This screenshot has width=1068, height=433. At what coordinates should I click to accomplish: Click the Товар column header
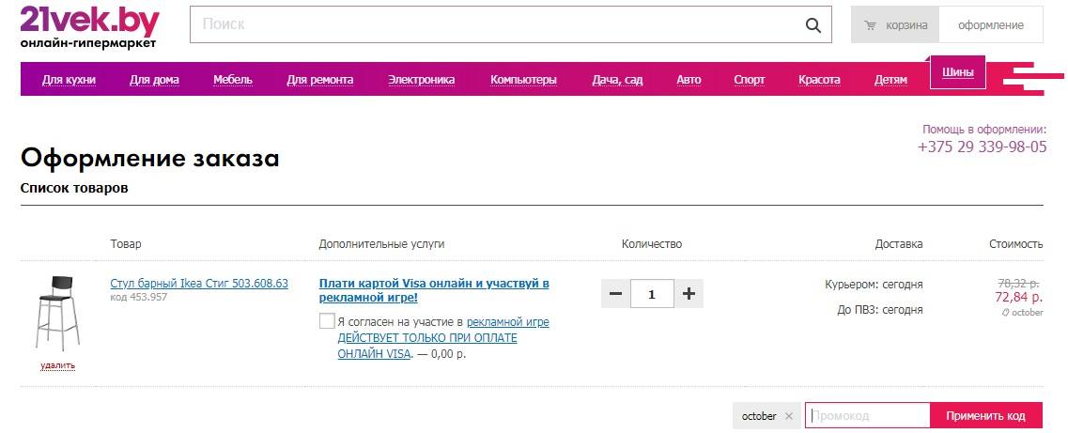[126, 243]
